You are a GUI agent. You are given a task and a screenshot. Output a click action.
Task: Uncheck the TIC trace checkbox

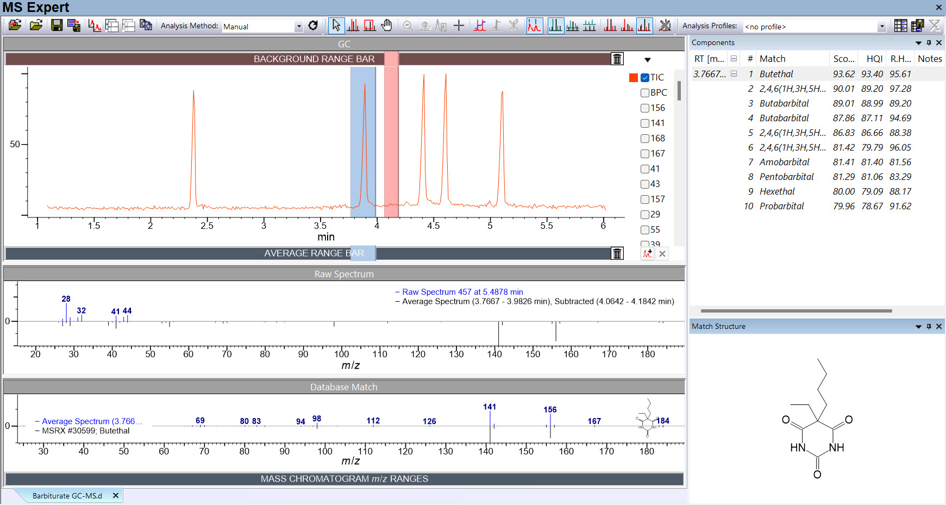coord(645,78)
